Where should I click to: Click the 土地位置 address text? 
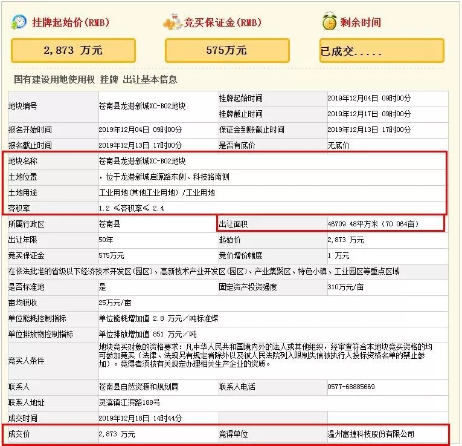pos(164,177)
